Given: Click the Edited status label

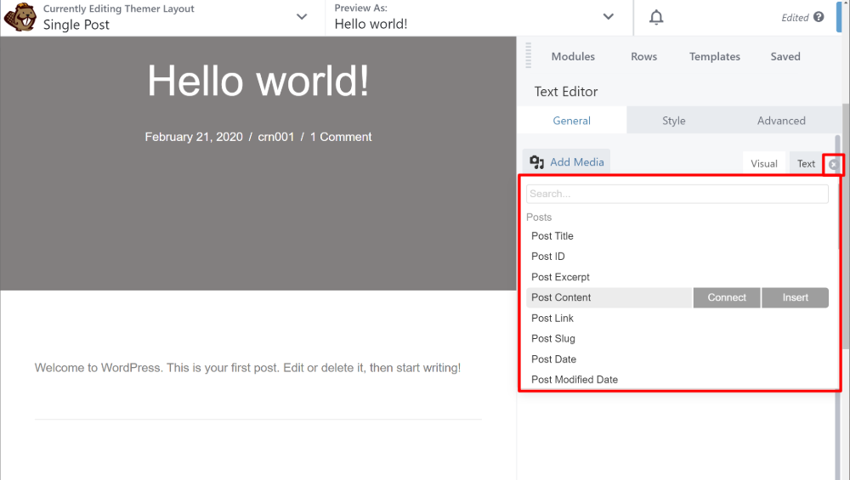Looking at the screenshot, I should (795, 18).
